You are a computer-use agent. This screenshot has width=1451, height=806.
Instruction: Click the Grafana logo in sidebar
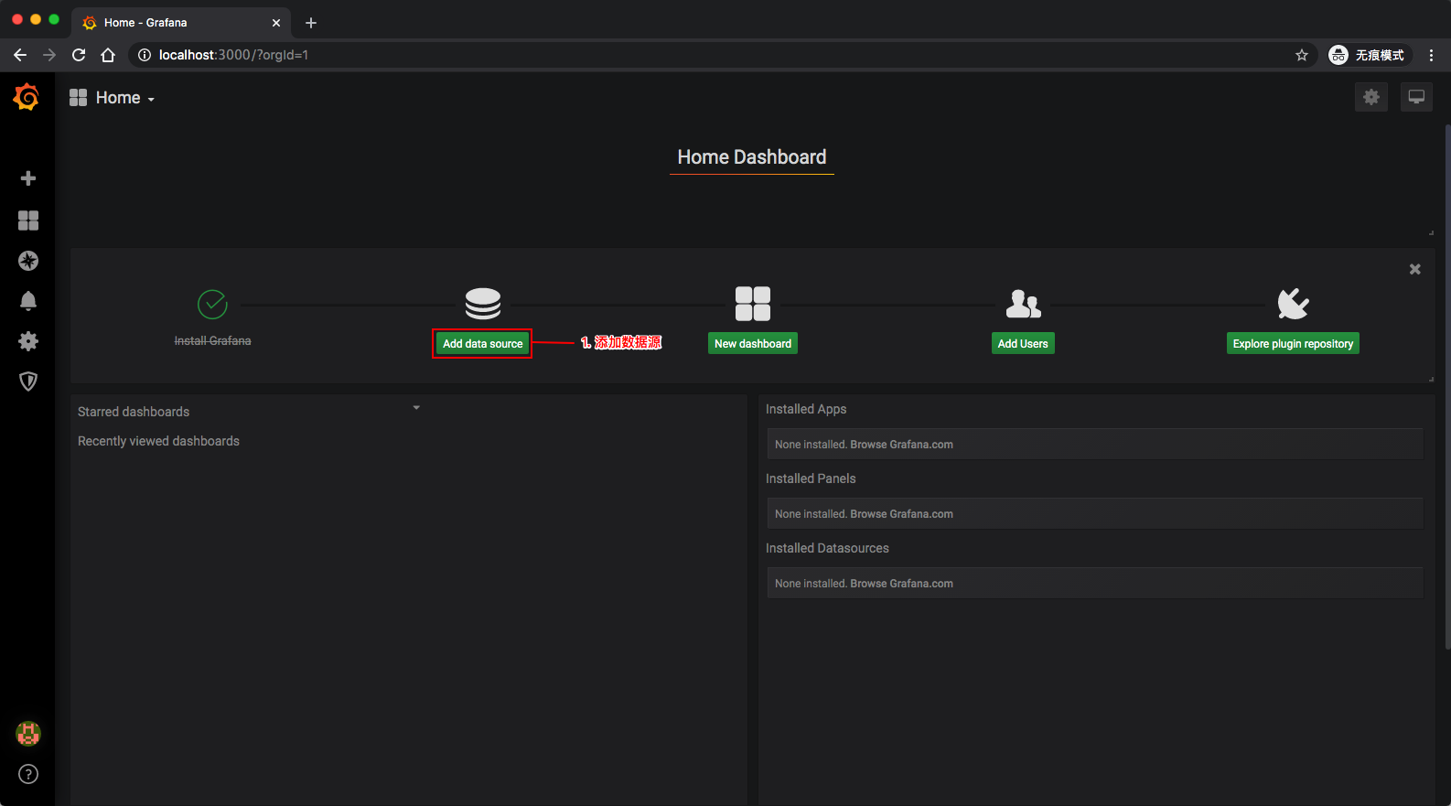click(x=27, y=97)
